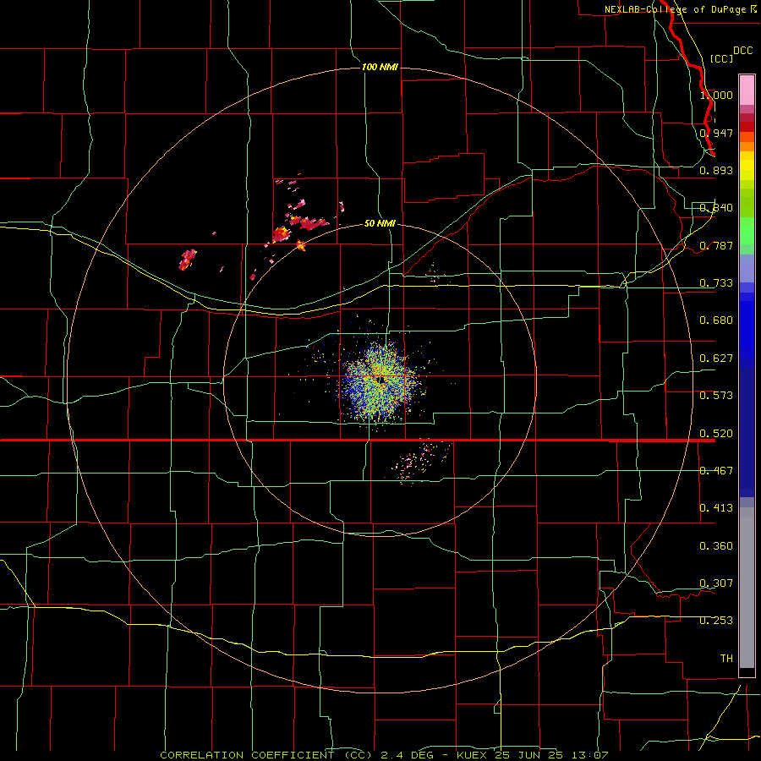Image resolution: width=761 pixels, height=761 pixels.
Task: Click the 50 NMI range ring label
Action: pos(380,223)
